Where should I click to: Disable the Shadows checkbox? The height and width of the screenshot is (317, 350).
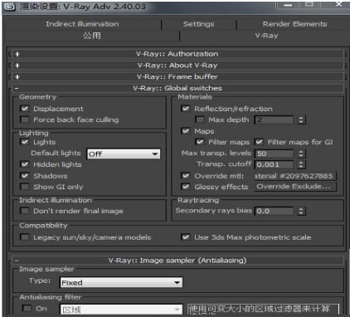pos(25,176)
